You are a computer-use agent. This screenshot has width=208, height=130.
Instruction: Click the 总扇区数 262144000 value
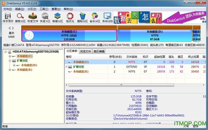click(x=134, y=109)
